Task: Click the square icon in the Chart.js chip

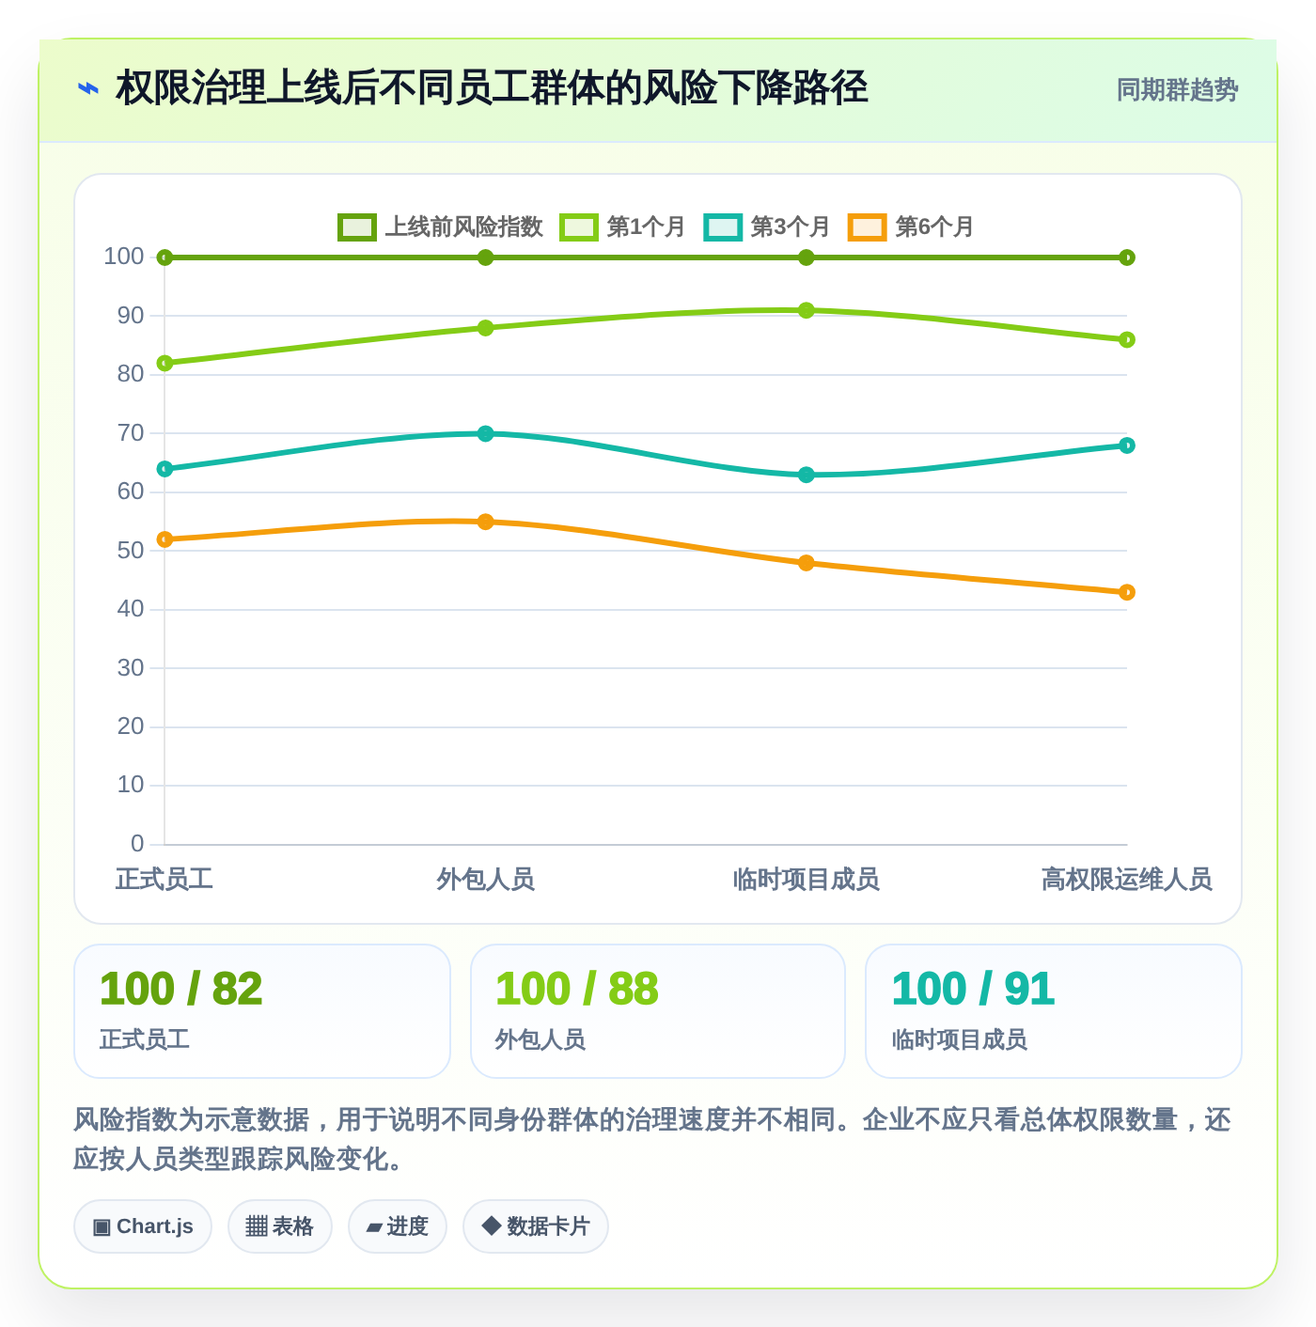Action: click(102, 1227)
